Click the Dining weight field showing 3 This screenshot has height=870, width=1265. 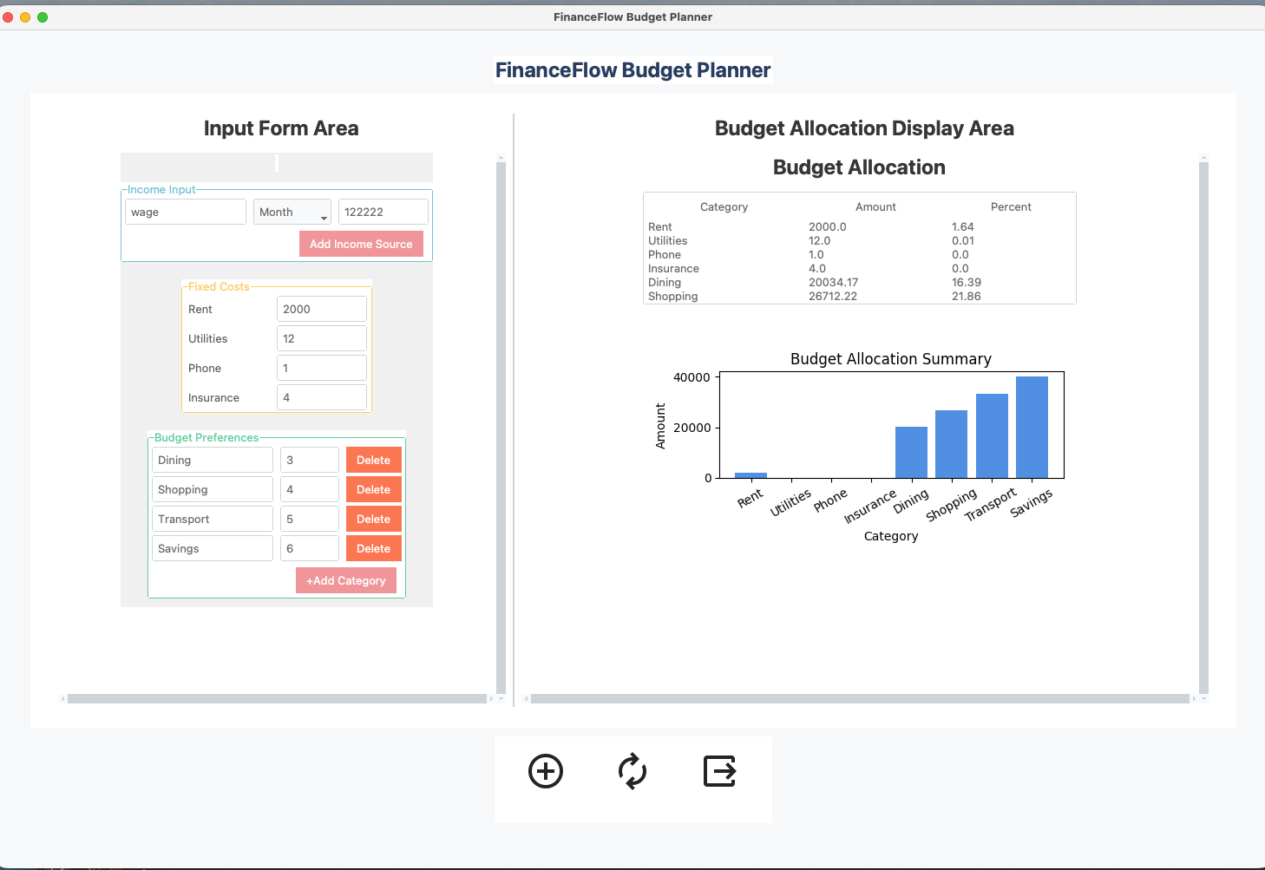click(310, 460)
